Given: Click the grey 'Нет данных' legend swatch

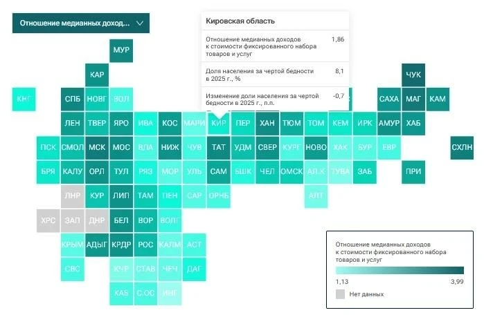Looking at the screenshot, I should 340,294.
